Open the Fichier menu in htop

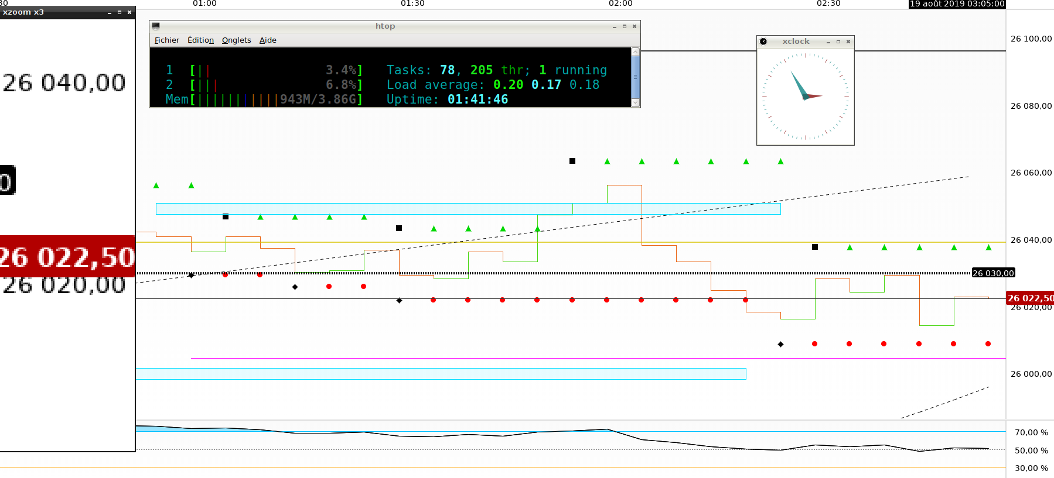[166, 40]
